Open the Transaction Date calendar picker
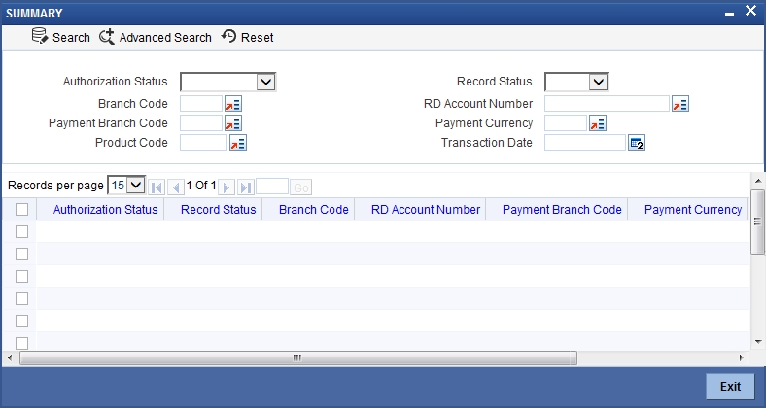The image size is (766, 408). pos(637,143)
